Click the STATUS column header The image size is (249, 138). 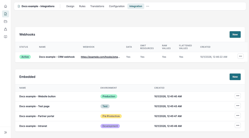click(x=24, y=47)
